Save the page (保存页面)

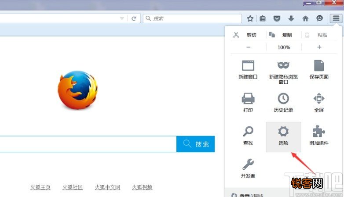coord(319,70)
